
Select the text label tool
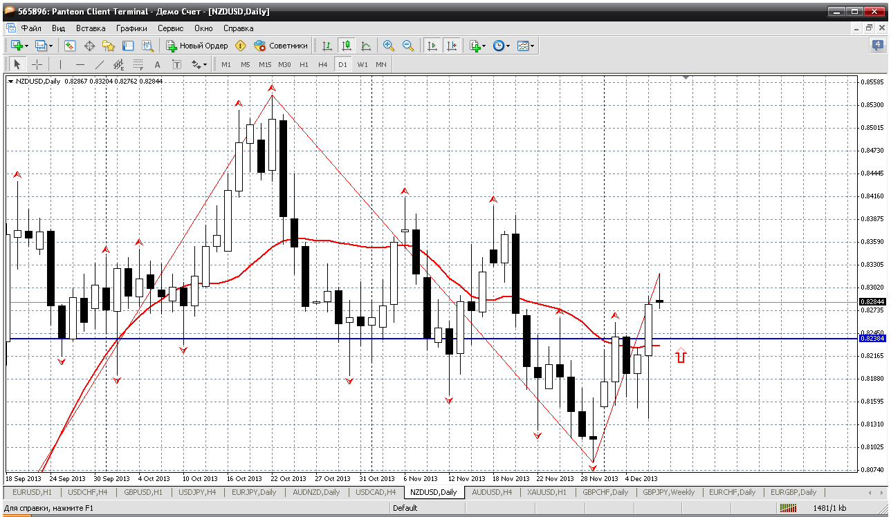(176, 64)
